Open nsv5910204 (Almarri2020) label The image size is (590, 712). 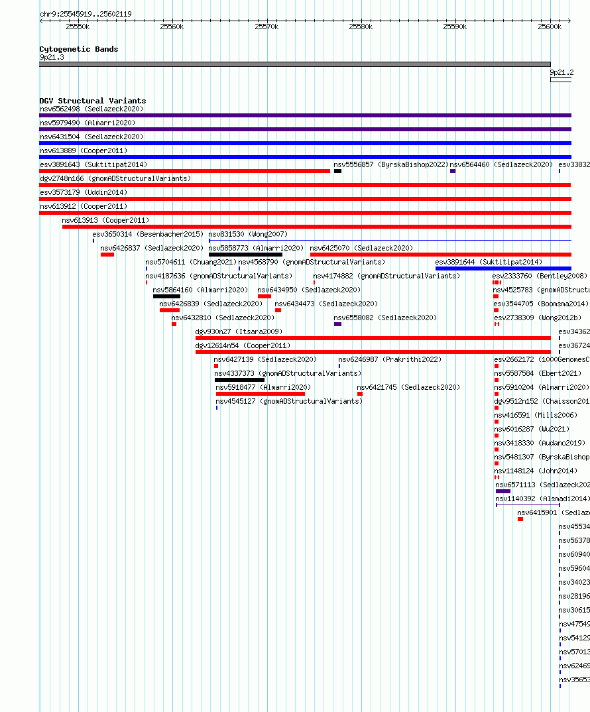coord(542,388)
